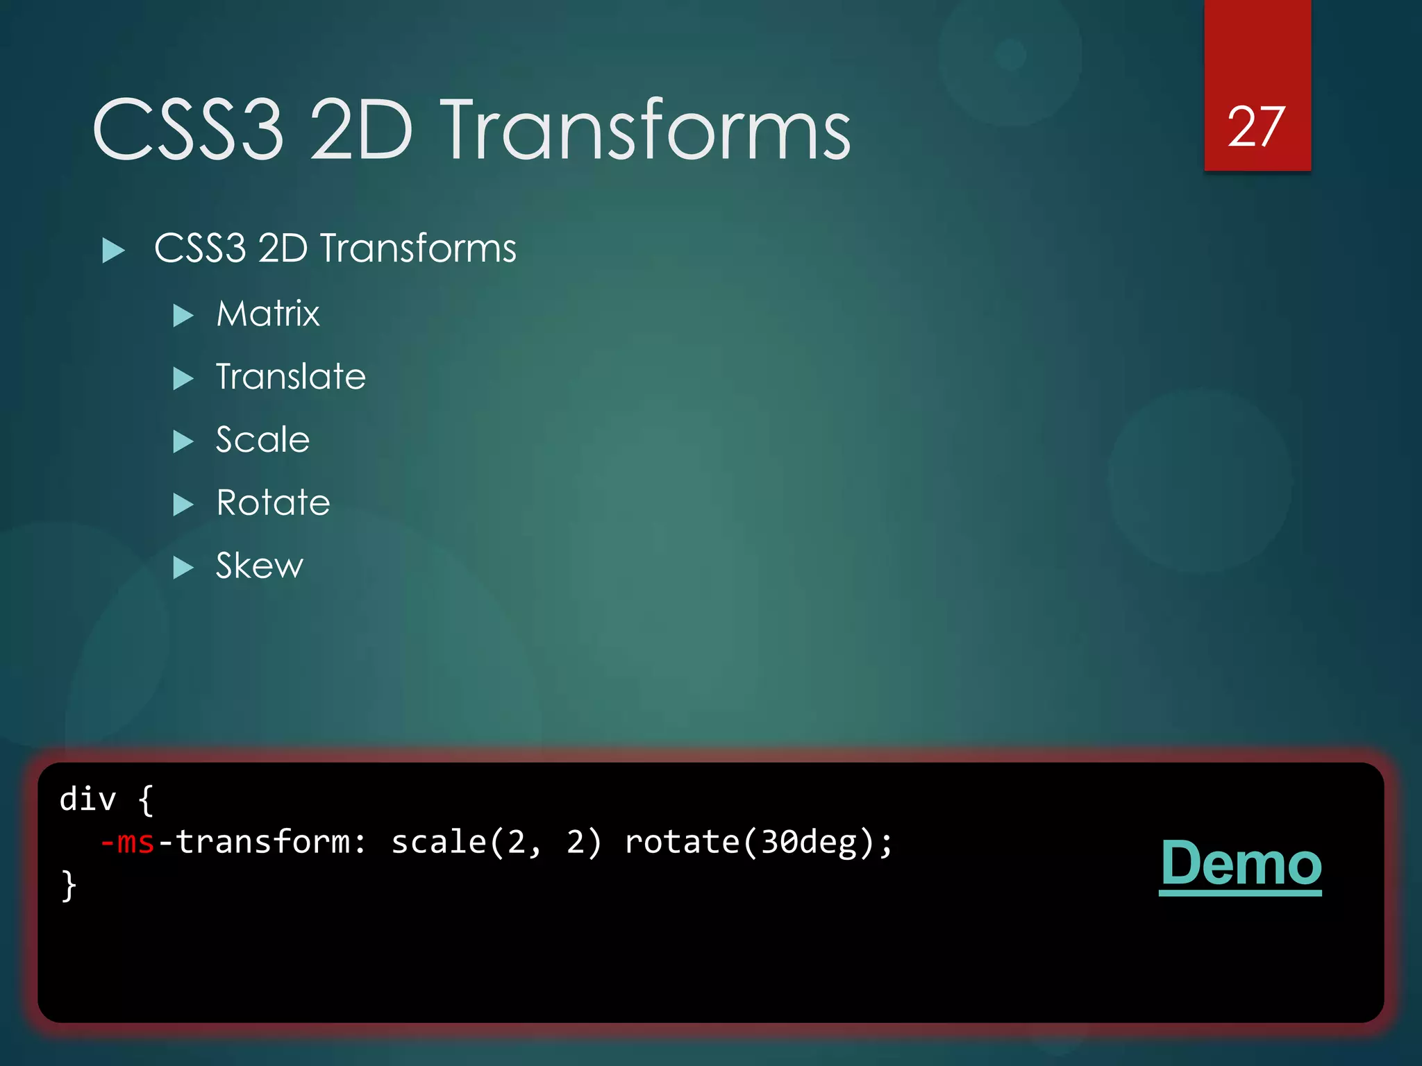Click the top-level arrow bullet icon
The width and height of the screenshot is (1422, 1066).
(113, 251)
